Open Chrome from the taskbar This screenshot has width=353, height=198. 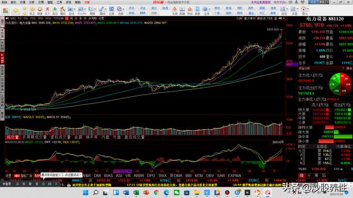tap(156, 193)
